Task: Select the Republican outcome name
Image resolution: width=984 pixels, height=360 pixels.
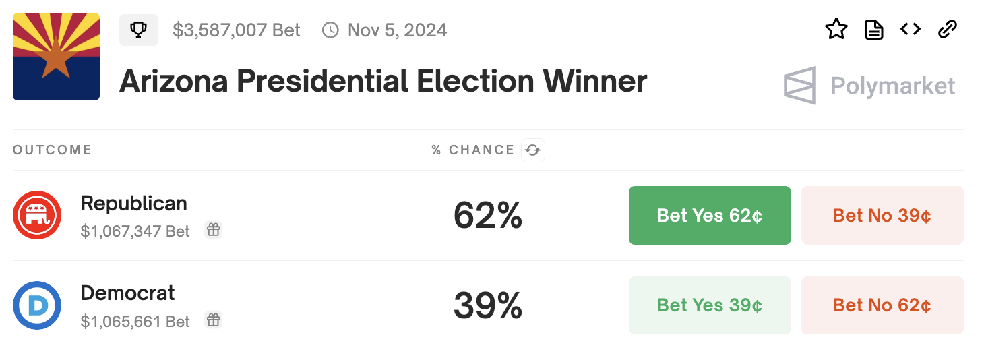Action: point(133,203)
